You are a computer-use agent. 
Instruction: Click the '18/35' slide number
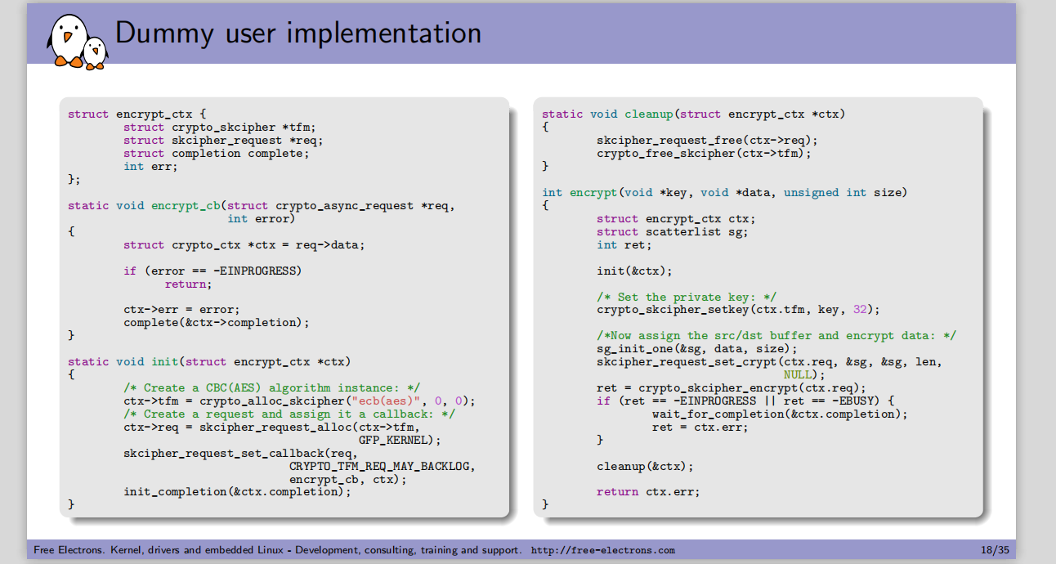point(995,550)
